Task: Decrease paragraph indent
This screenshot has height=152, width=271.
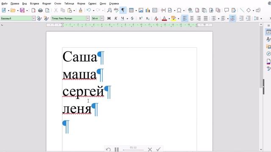Action: point(248,19)
